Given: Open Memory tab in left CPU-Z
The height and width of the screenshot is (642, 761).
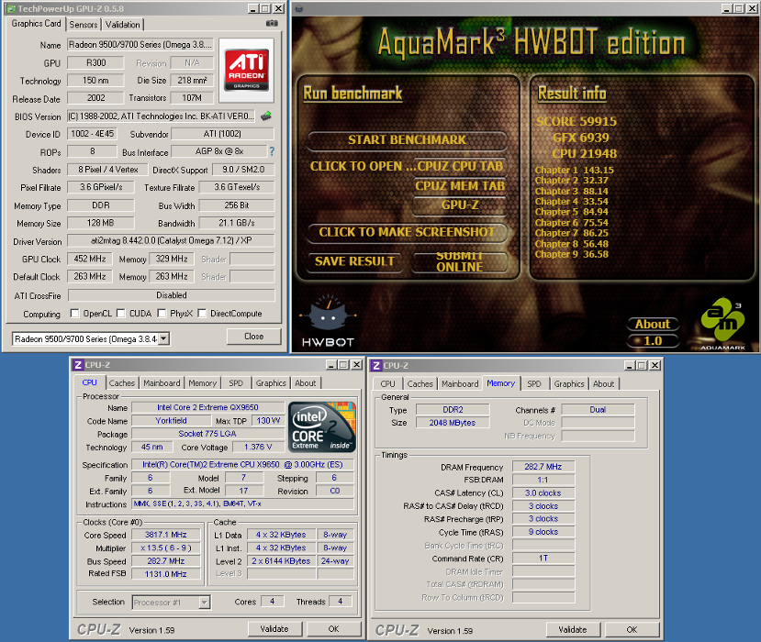Looking at the screenshot, I should (202, 383).
